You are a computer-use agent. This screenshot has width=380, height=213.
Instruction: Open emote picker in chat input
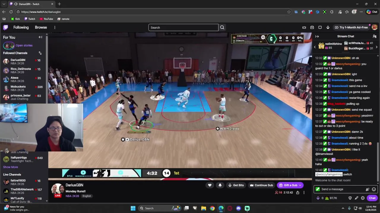(374, 189)
